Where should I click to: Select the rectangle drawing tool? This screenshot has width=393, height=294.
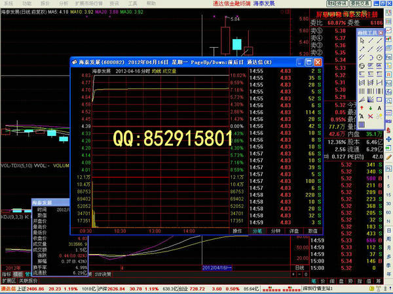(x=379, y=99)
